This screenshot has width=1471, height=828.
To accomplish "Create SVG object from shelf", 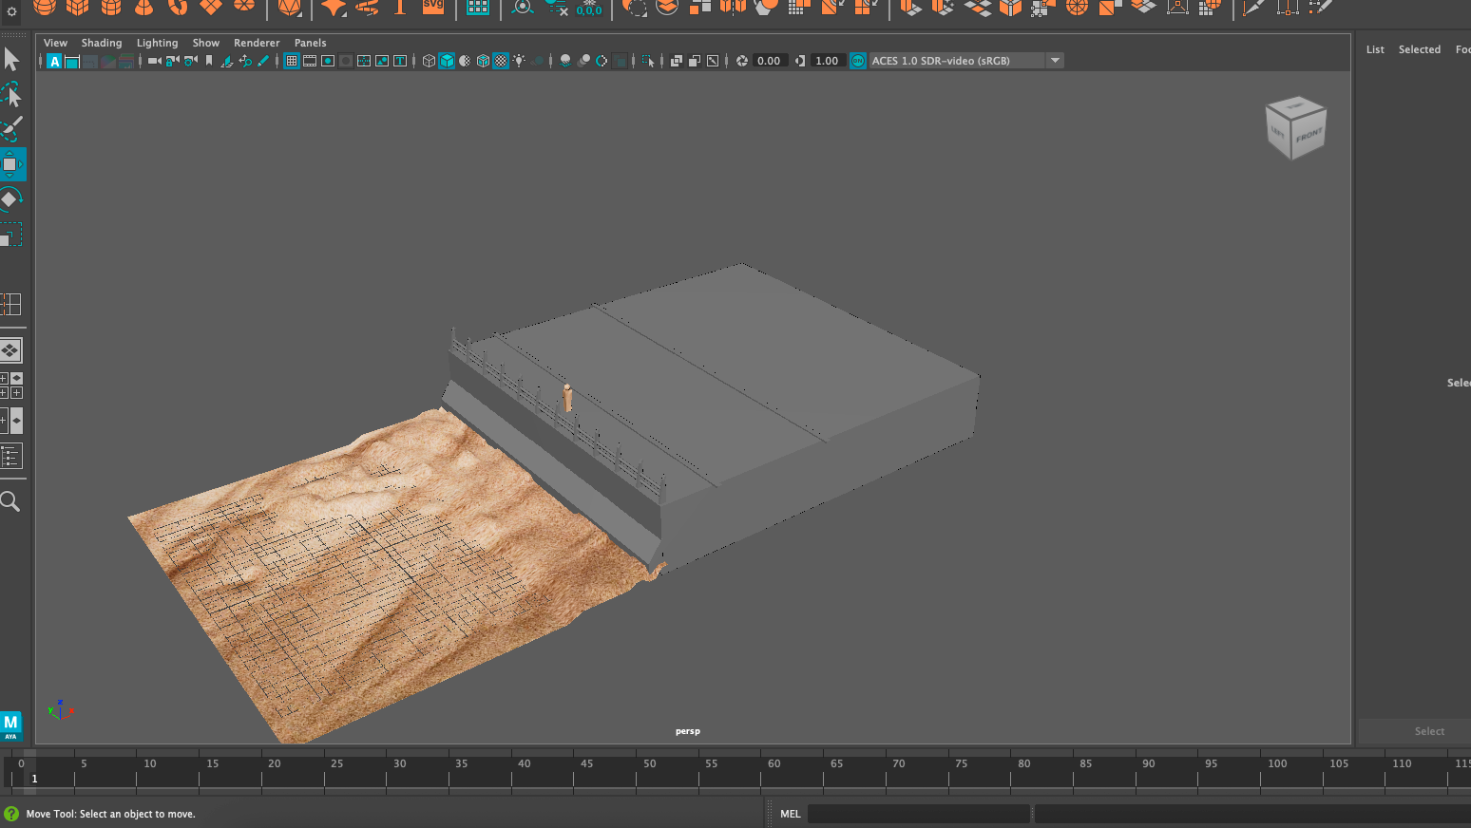I will click(x=433, y=7).
